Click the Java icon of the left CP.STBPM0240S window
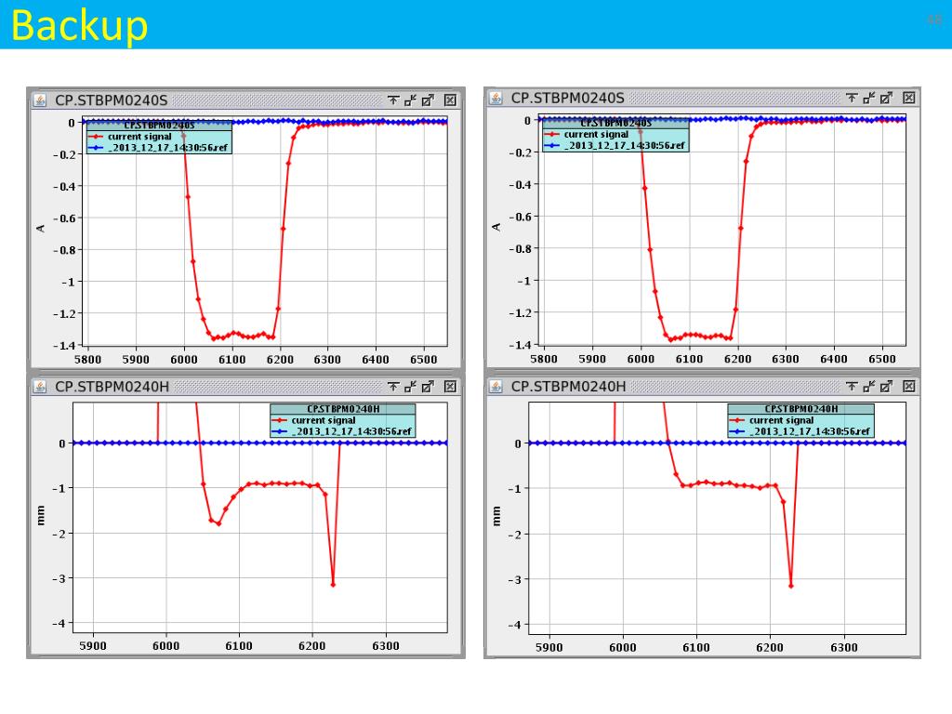The image size is (952, 714). (39, 100)
